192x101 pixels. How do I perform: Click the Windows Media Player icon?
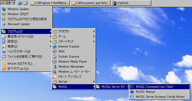pos(54,62)
